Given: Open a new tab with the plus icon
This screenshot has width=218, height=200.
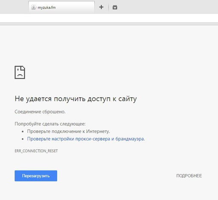Looking at the screenshot, I should (x=101, y=7).
